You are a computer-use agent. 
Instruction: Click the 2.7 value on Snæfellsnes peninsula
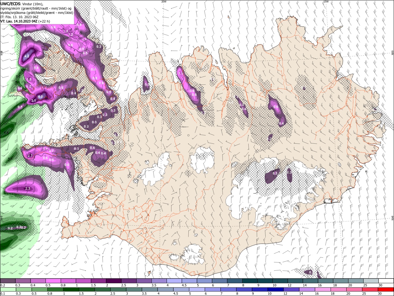click(x=30, y=156)
